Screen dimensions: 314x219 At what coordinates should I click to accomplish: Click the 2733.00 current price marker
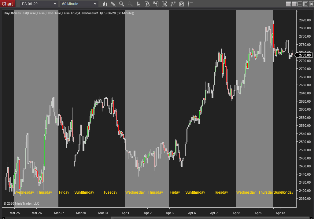(304, 55)
